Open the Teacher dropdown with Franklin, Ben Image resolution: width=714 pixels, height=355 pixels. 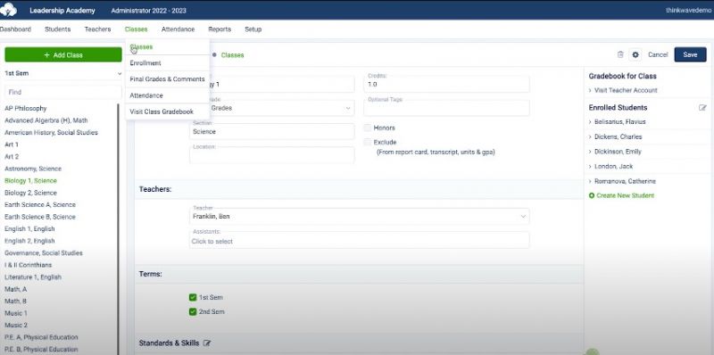pyautogui.click(x=360, y=216)
